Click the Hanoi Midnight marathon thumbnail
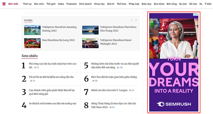 [x=90, y=43]
